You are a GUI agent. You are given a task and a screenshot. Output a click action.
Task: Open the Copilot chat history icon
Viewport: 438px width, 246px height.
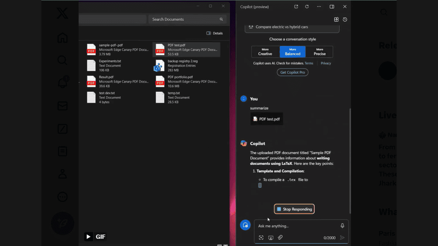tap(345, 19)
